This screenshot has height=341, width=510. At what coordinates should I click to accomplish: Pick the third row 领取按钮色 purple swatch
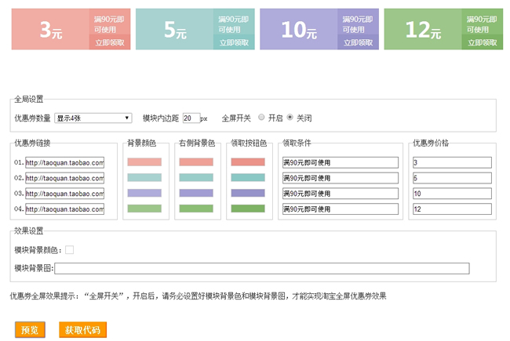tap(247, 193)
